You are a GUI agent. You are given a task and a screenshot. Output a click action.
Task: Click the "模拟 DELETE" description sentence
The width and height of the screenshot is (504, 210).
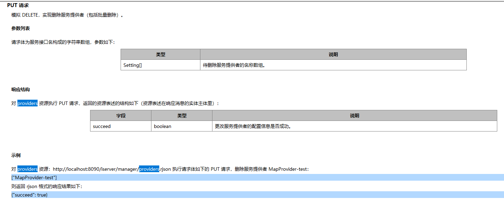pyautogui.click(x=67, y=15)
